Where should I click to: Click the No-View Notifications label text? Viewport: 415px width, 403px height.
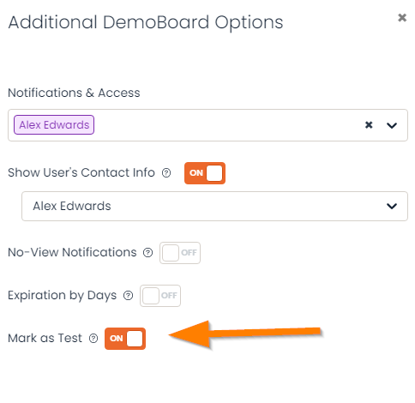(72, 252)
